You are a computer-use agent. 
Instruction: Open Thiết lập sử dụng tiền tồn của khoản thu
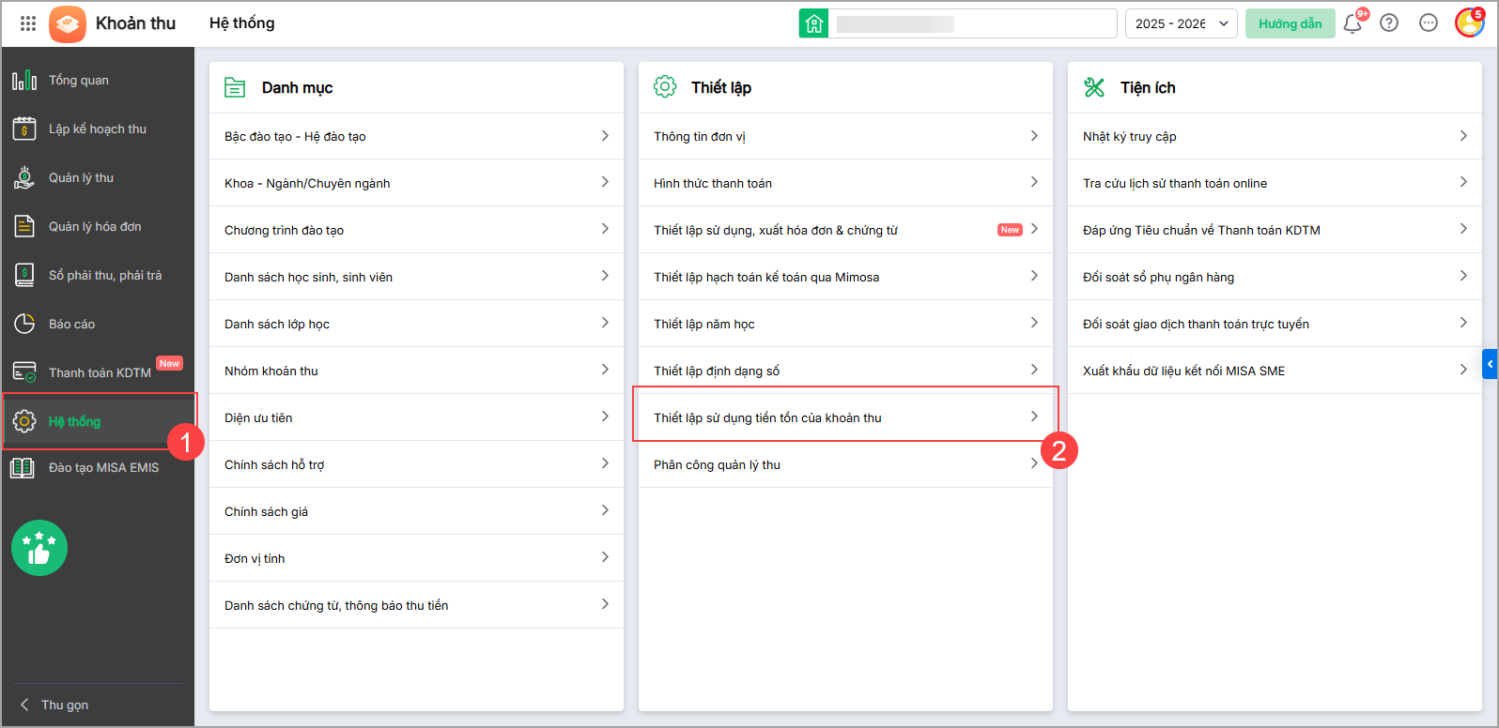tap(845, 417)
